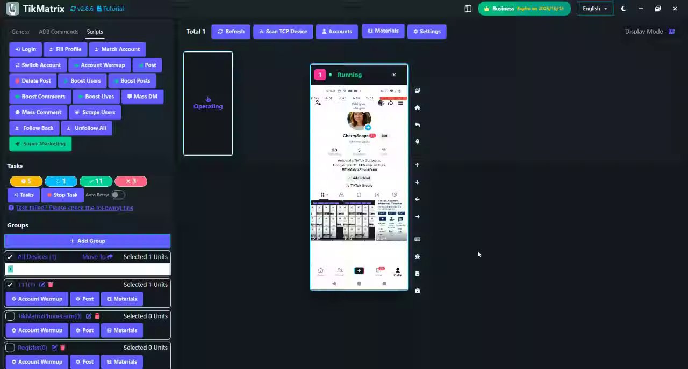This screenshot has height=369, width=688.
Task: Run the Fill Profile script
Action: point(64,49)
